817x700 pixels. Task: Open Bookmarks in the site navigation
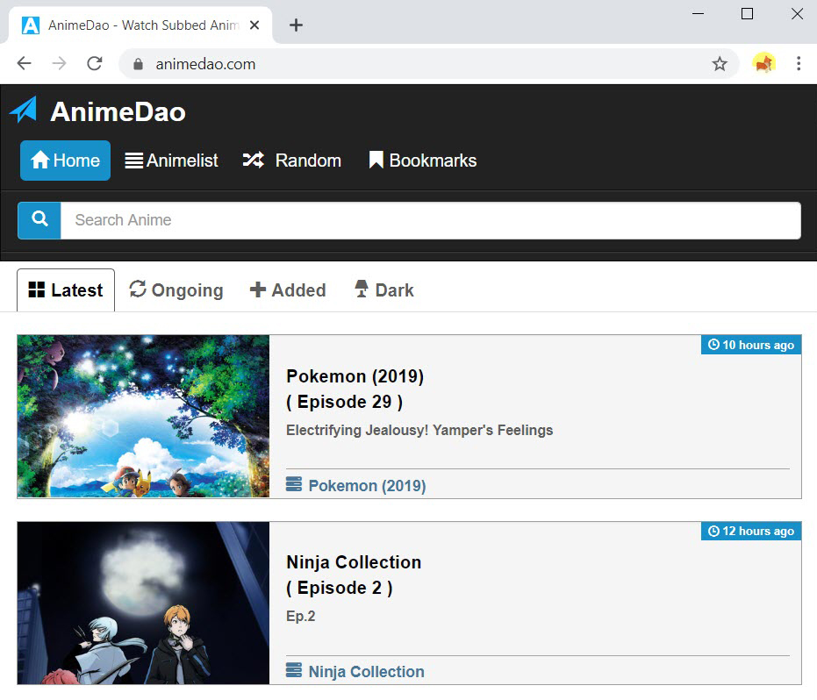pos(423,161)
